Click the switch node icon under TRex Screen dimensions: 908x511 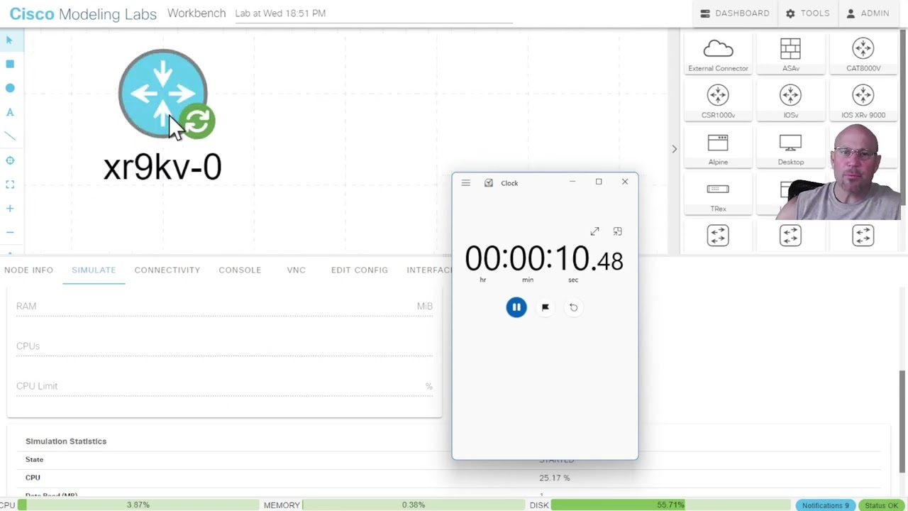coord(718,236)
